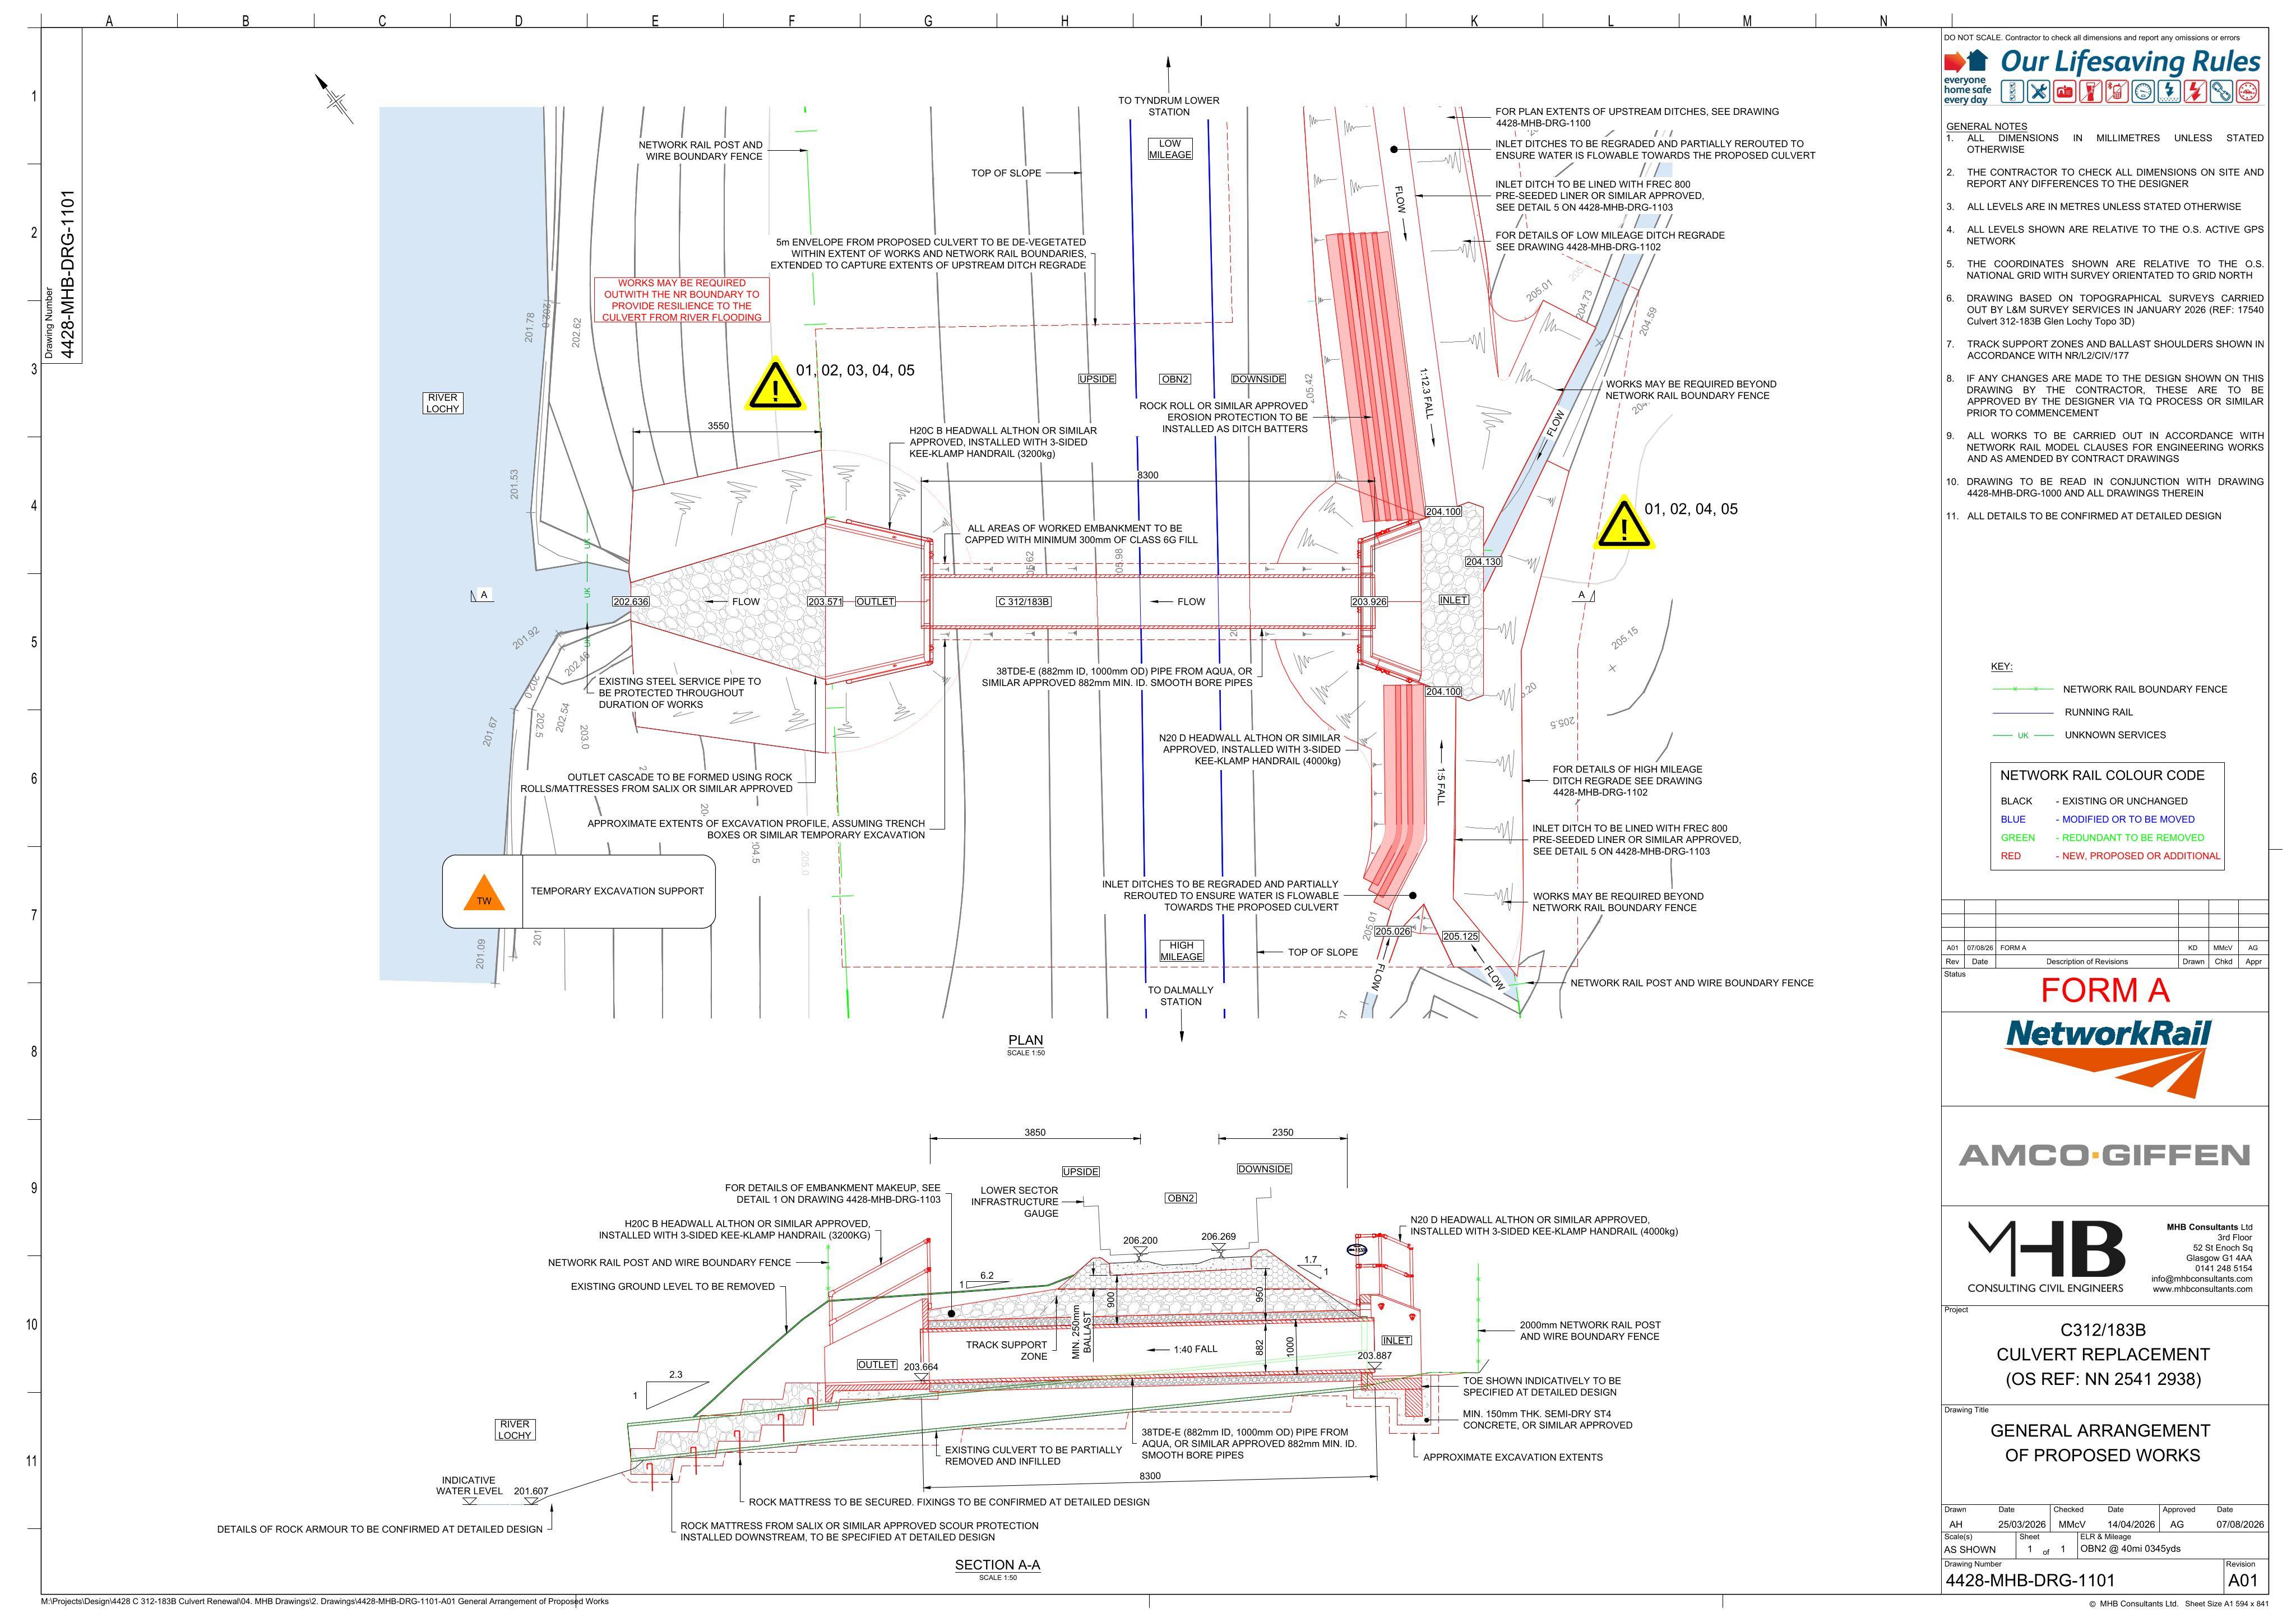Click the orange TW temporary works triangle

point(484,893)
